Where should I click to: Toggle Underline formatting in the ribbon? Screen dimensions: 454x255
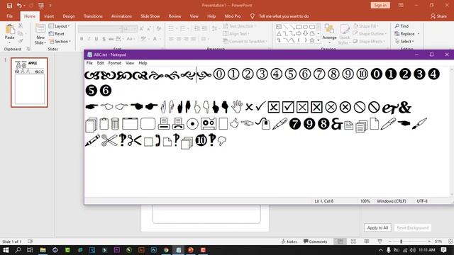point(96,39)
